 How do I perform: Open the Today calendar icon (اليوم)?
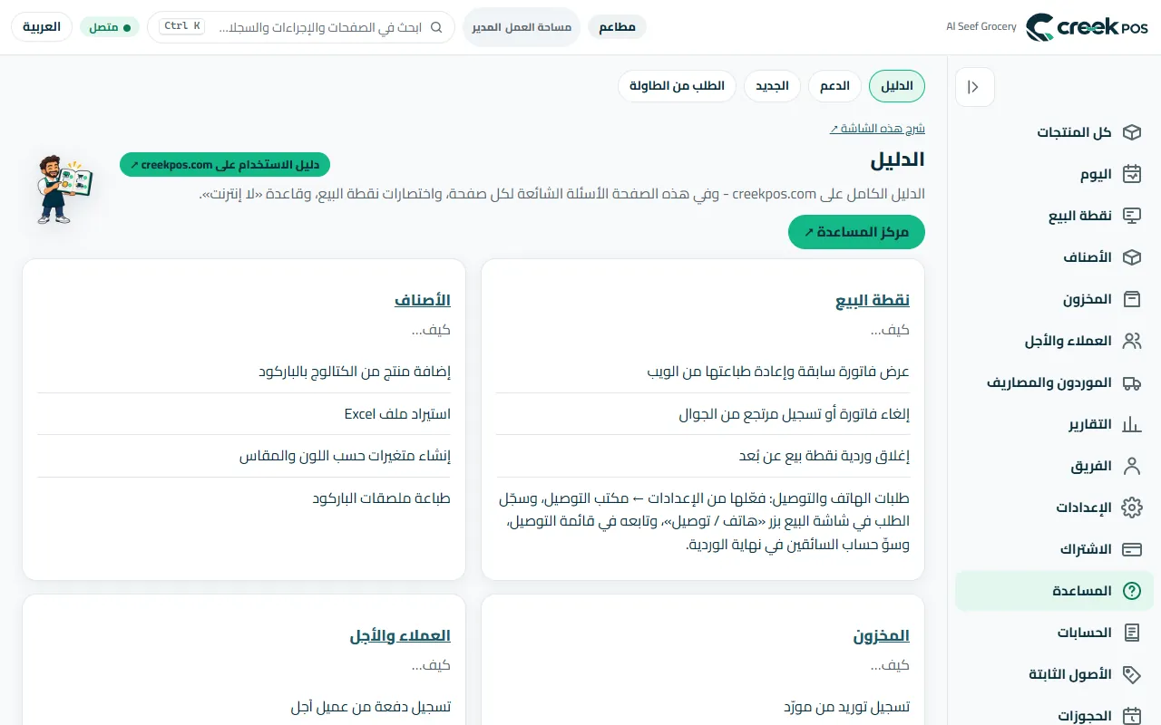click(1131, 174)
